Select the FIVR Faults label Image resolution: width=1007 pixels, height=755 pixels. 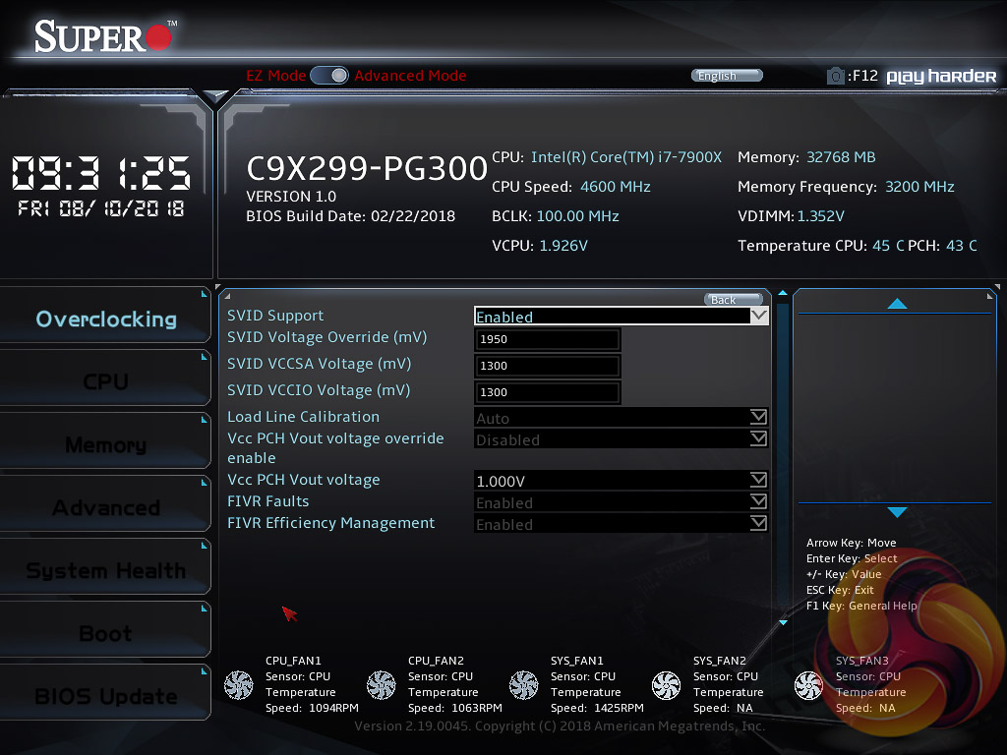[267, 501]
